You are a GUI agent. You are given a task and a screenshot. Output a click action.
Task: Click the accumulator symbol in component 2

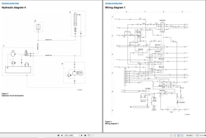pyautogui.click(x=38, y=27)
